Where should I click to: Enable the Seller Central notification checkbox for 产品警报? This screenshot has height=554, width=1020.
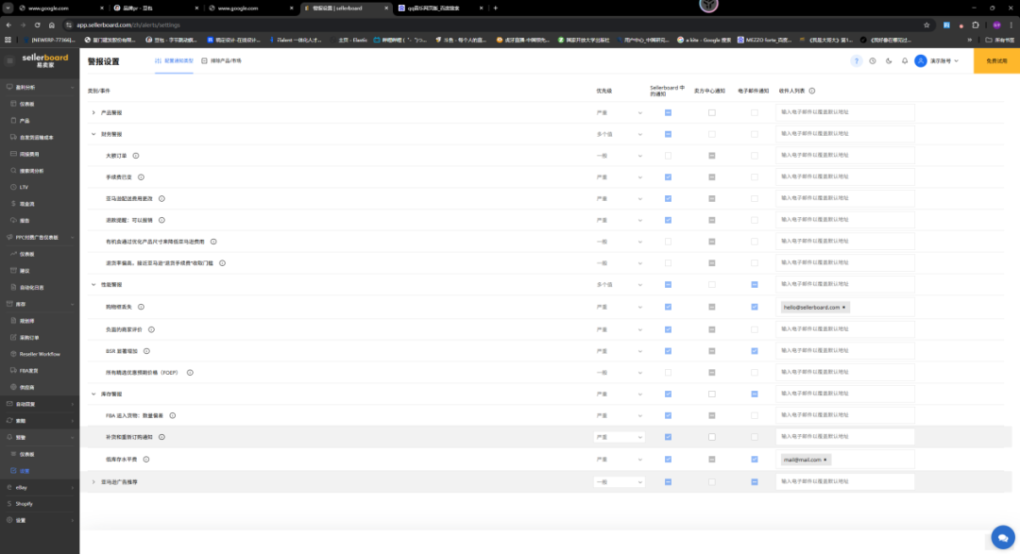(712, 113)
